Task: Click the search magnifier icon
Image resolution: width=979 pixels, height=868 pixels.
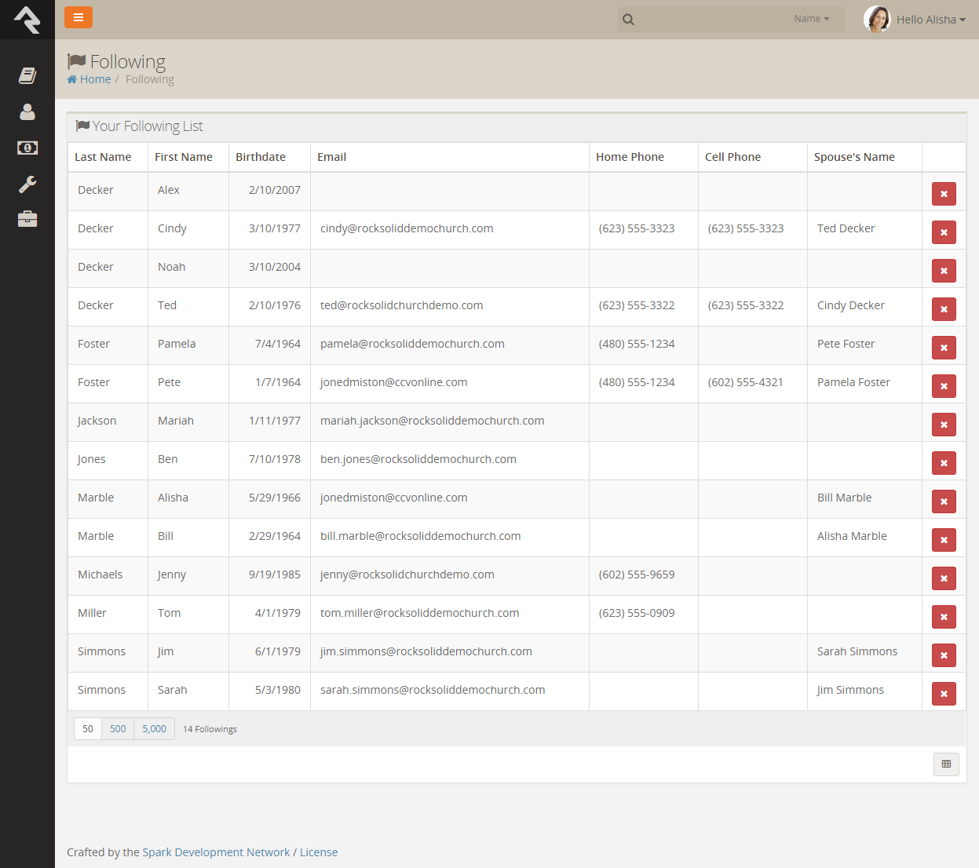Action: [628, 20]
